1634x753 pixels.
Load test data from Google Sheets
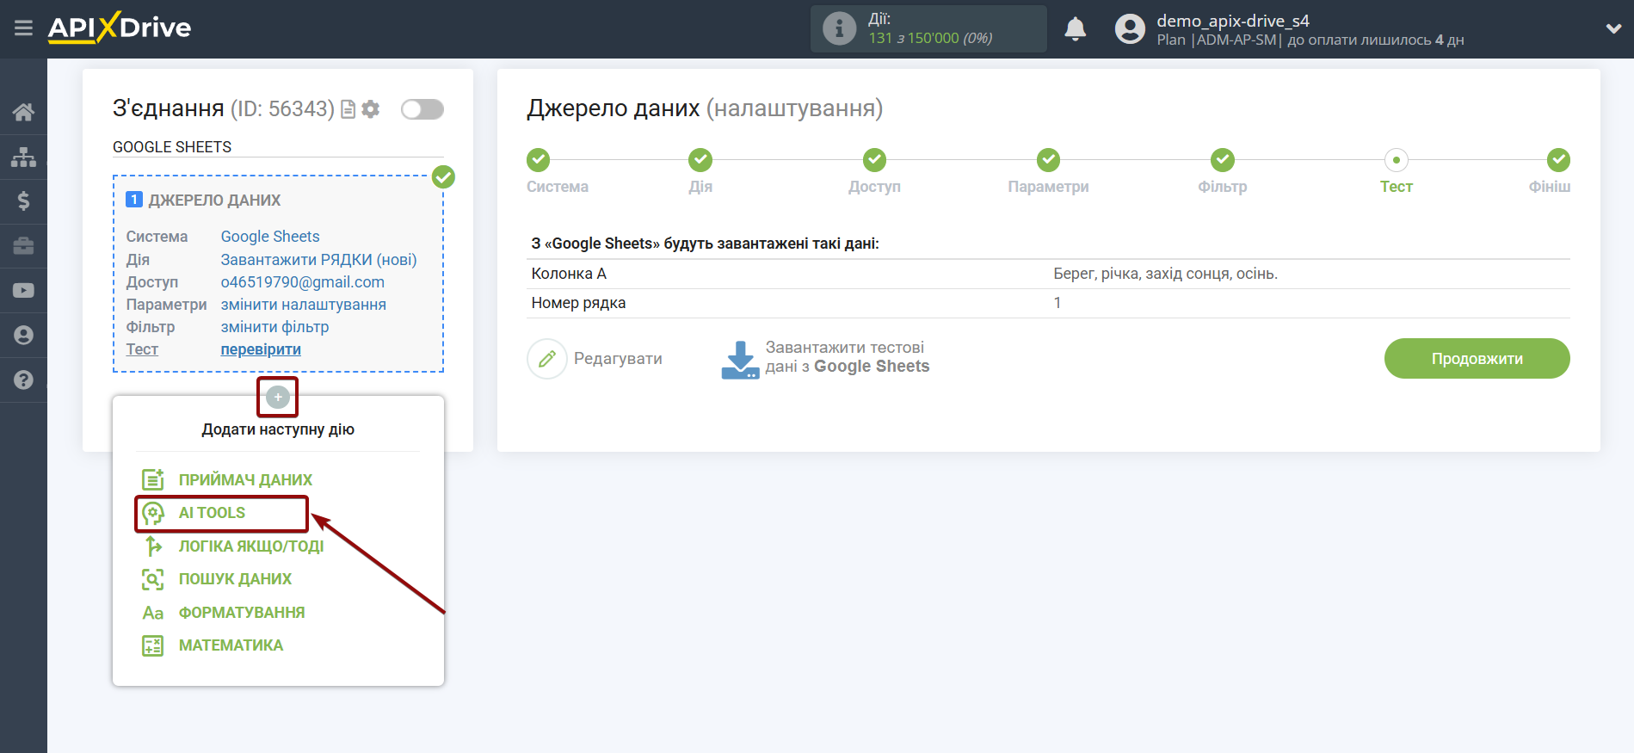coord(826,358)
